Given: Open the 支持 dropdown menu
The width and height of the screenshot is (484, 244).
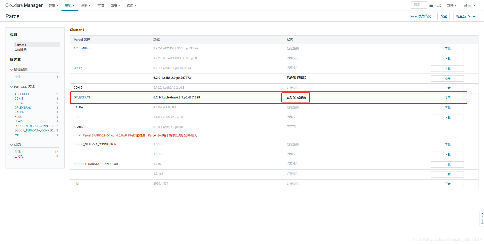Looking at the screenshot, I should [x=452, y=5].
